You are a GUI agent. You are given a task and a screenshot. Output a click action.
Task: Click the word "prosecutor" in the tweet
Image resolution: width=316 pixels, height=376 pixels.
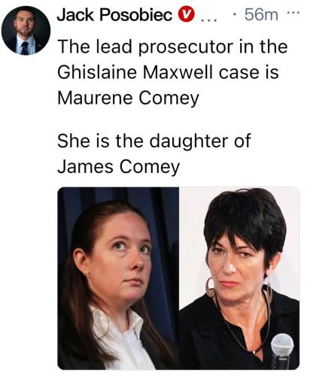[186, 47]
